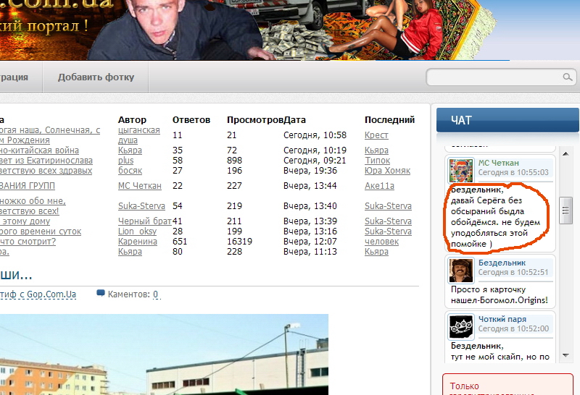Viewport: 580px width, 395px height.
Task: Click the views value 16319
Action: 240,242
